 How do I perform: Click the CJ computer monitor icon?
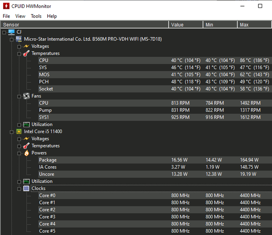click(12, 32)
